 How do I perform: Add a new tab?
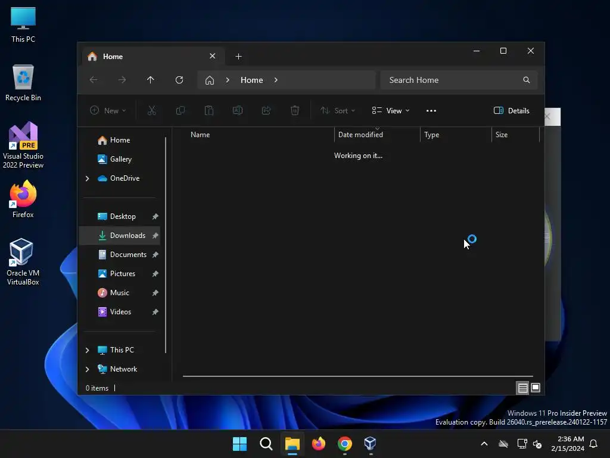point(238,57)
